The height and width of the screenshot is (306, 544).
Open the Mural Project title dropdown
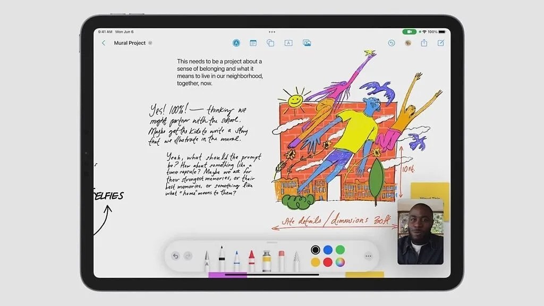point(150,43)
